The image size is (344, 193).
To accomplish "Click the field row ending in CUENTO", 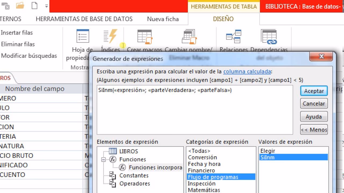I will pyautogui.click(x=41, y=175).
